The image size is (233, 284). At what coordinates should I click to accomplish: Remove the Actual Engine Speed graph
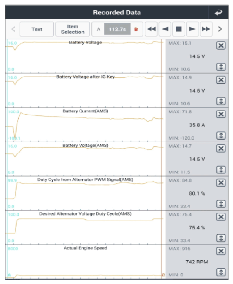[221, 251]
